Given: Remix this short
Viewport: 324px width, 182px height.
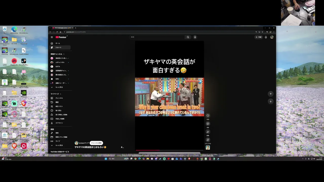Looking at the screenshot, I should tap(208, 140).
